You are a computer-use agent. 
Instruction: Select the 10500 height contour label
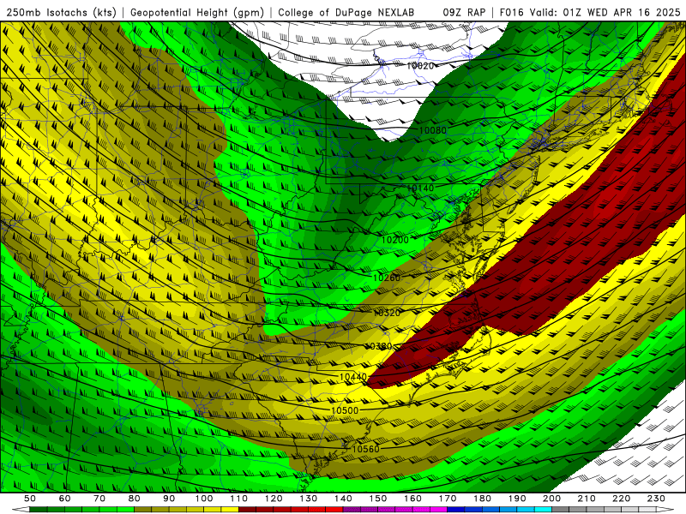(x=345, y=410)
